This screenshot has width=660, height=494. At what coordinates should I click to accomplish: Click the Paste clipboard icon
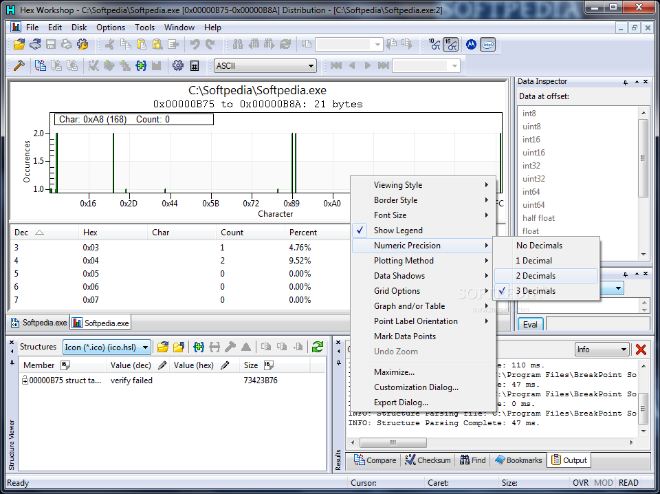tap(142, 44)
